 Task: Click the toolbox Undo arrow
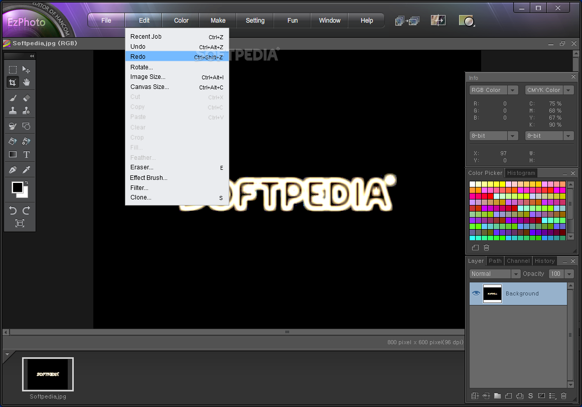coord(13,211)
